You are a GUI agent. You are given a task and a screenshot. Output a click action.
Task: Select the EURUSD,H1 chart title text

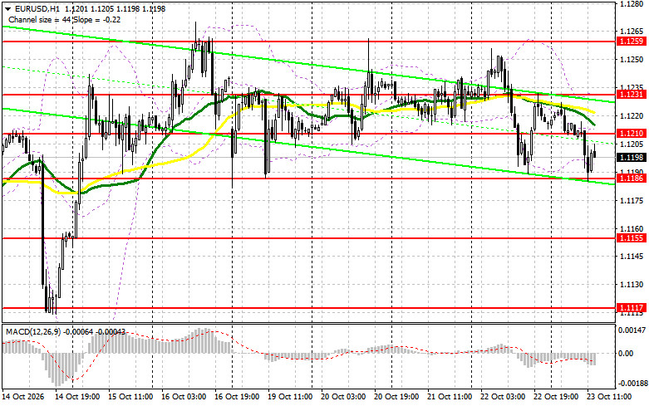pos(37,8)
